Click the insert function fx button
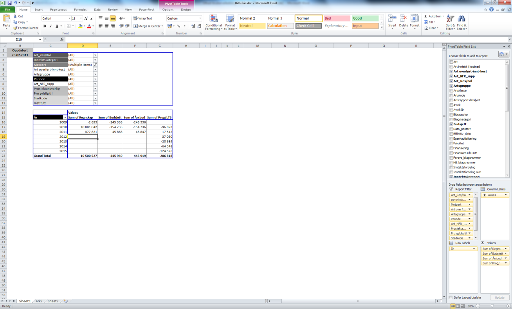This screenshot has width=512, height=309. (x=62, y=40)
